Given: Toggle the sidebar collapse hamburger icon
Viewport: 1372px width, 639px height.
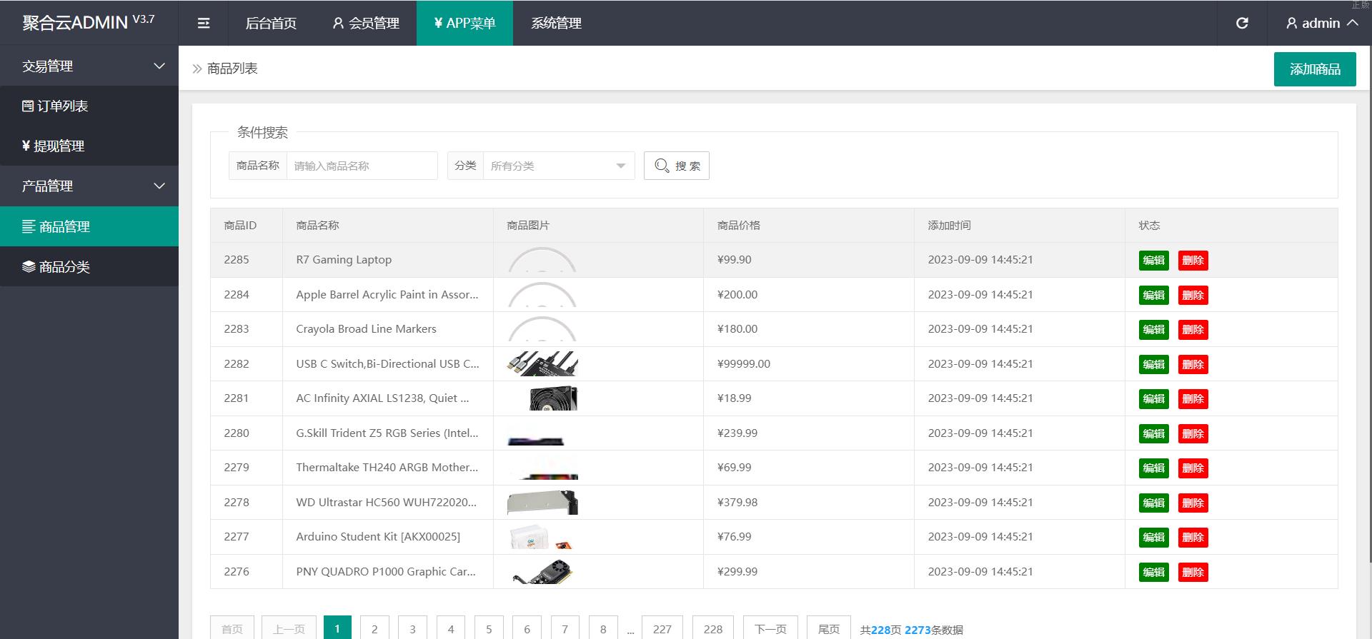Looking at the screenshot, I should click(204, 24).
